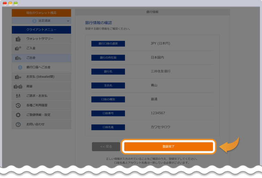Click the wallet icon beside ウォレットサマリー
Screen dimensions: 262x178
point(18,39)
